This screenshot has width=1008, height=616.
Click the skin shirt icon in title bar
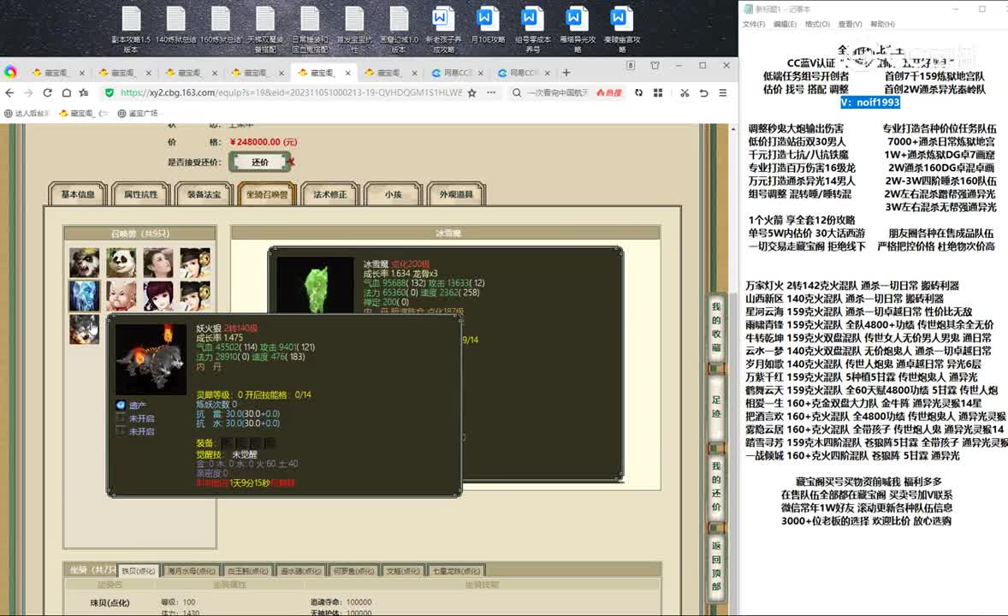pos(655,66)
